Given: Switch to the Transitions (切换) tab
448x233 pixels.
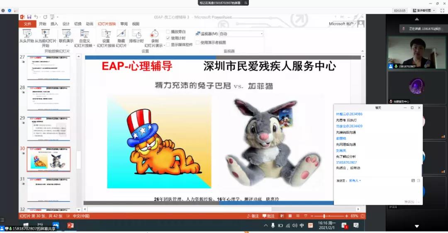Looking at the screenshot, I should pos(78,24).
